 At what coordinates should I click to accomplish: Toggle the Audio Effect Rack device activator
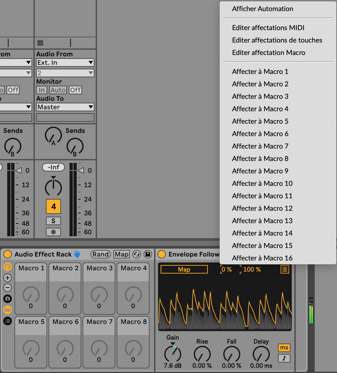8,254
